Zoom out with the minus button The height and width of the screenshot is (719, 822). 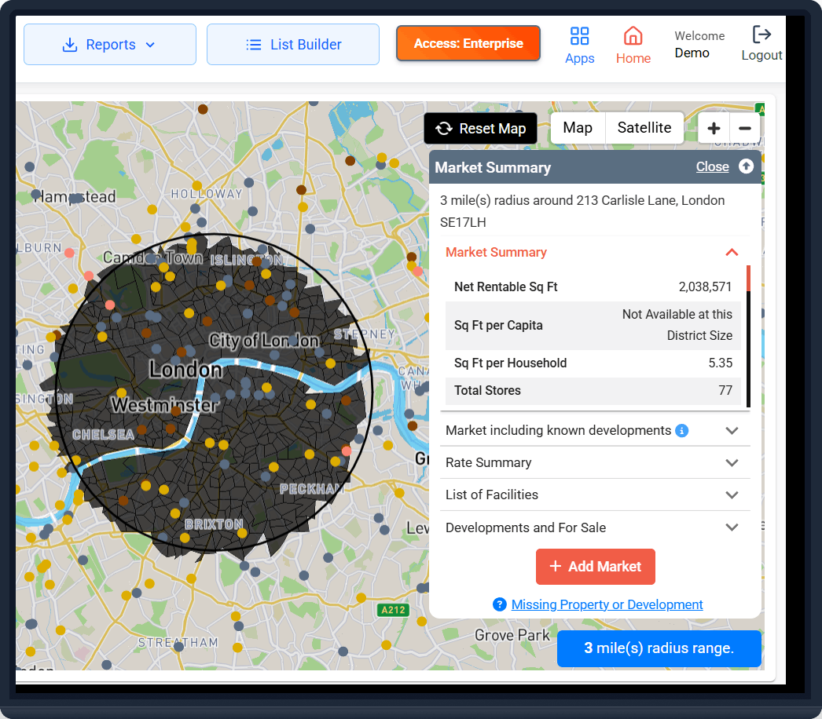(x=744, y=128)
